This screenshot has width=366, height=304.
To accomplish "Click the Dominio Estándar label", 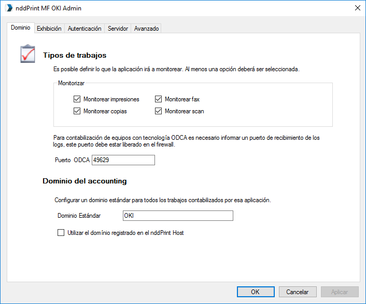I will point(79,216).
